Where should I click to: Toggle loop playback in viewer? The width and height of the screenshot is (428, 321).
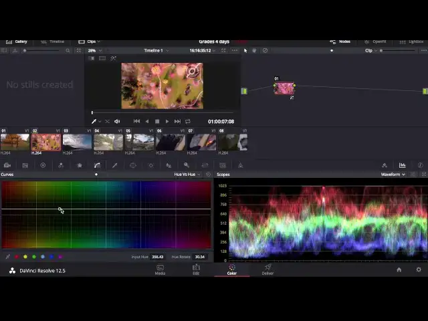pyautogui.click(x=188, y=121)
